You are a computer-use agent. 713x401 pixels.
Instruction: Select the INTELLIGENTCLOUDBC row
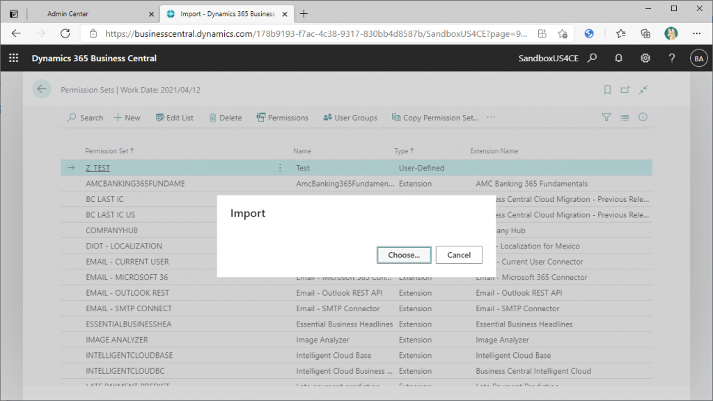click(356, 371)
